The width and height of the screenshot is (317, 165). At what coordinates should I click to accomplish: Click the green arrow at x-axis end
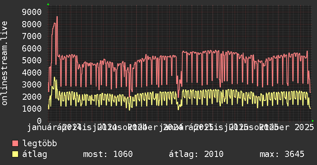point(313,121)
